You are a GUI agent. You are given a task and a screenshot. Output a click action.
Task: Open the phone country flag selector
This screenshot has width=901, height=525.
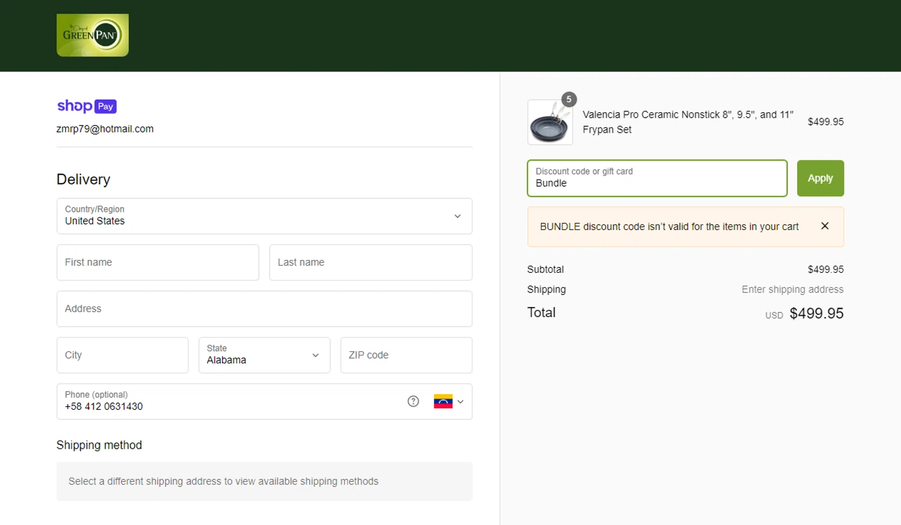tap(449, 402)
